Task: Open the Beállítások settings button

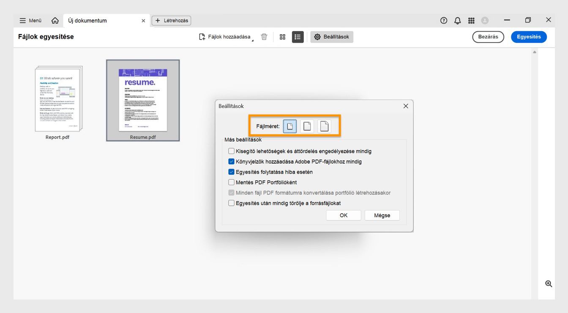Action: pyautogui.click(x=332, y=37)
